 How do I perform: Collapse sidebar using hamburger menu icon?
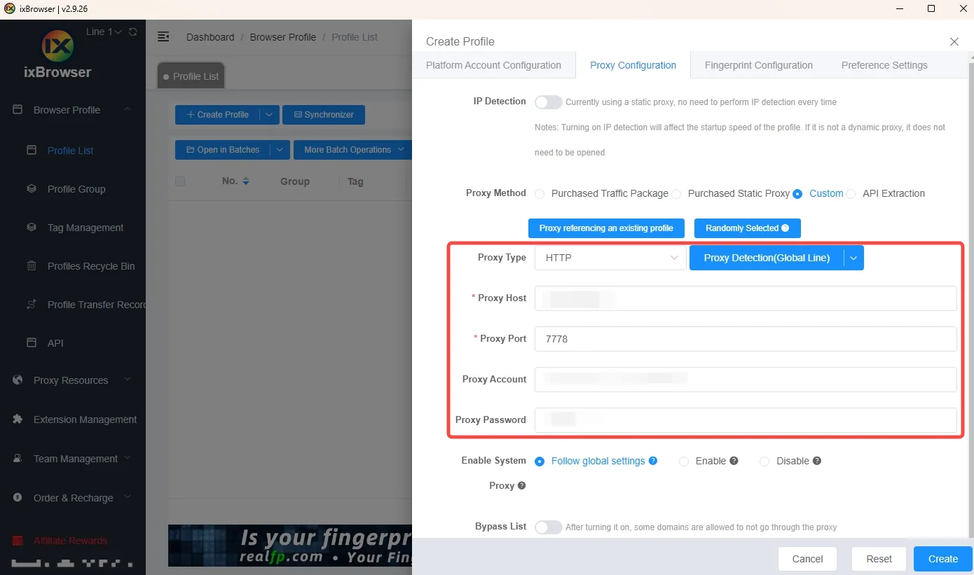(163, 37)
